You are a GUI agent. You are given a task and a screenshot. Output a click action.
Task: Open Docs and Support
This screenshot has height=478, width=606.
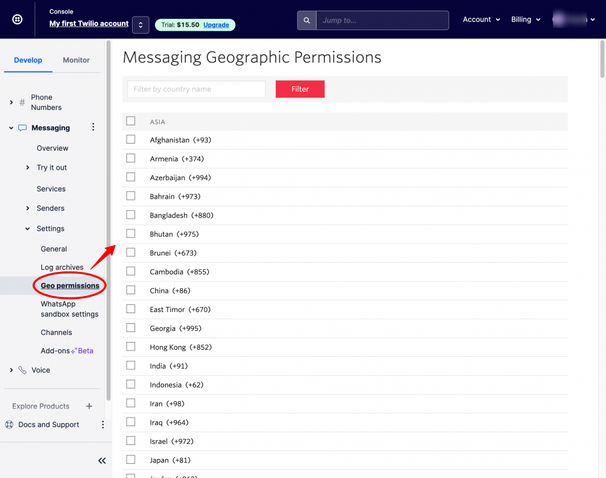point(49,425)
